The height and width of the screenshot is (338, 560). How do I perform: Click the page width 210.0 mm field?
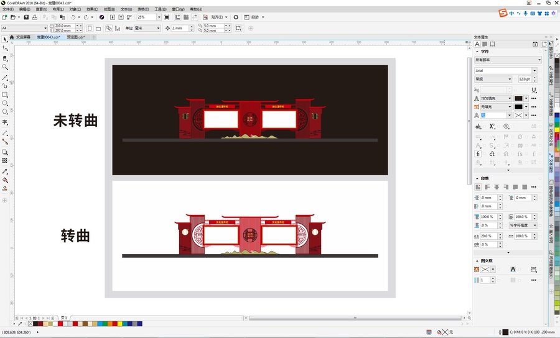pos(64,25)
